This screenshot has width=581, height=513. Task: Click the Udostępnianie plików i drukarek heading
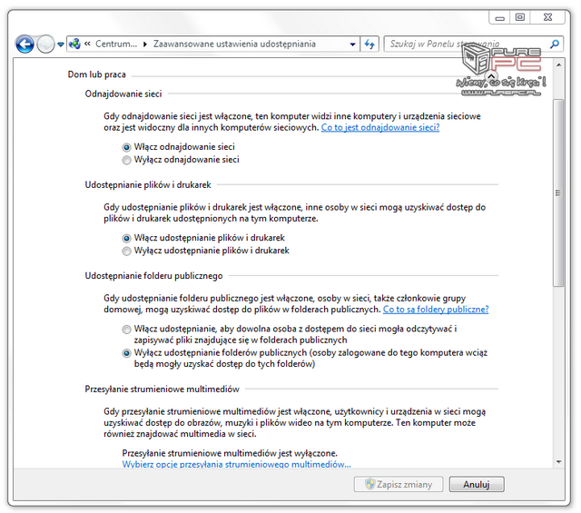(148, 184)
